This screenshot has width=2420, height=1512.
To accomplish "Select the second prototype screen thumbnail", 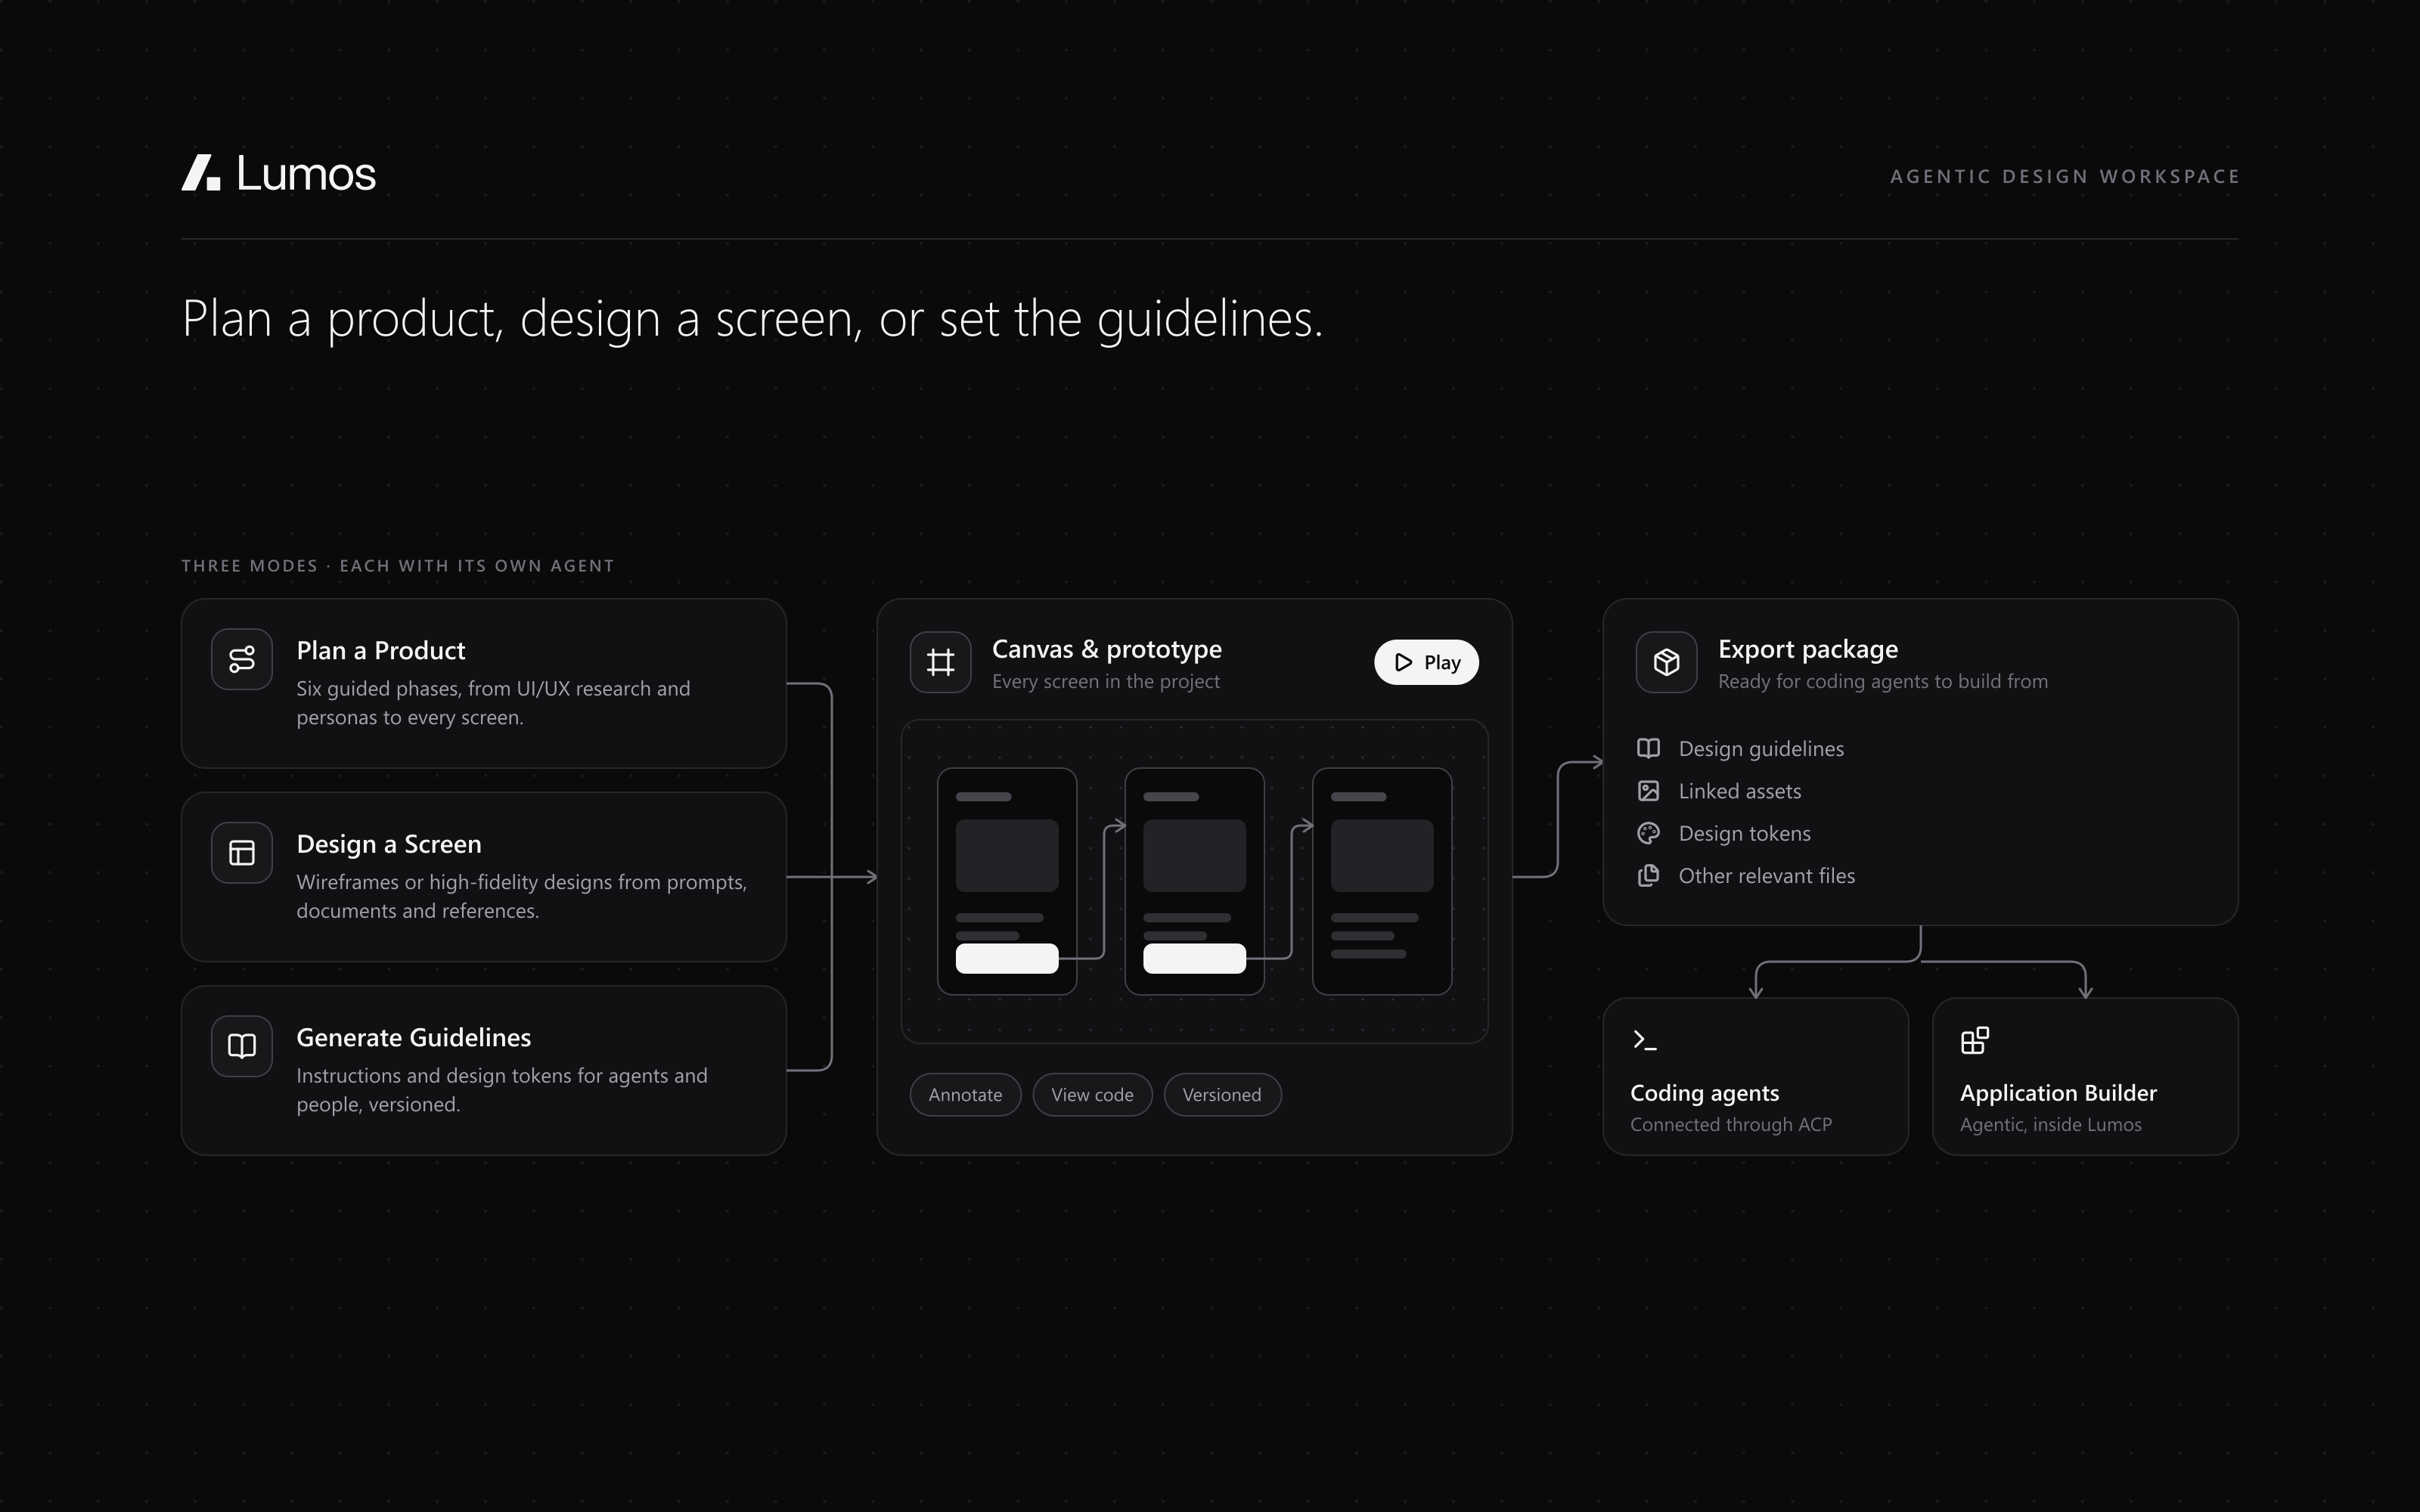I will pos(1194,881).
